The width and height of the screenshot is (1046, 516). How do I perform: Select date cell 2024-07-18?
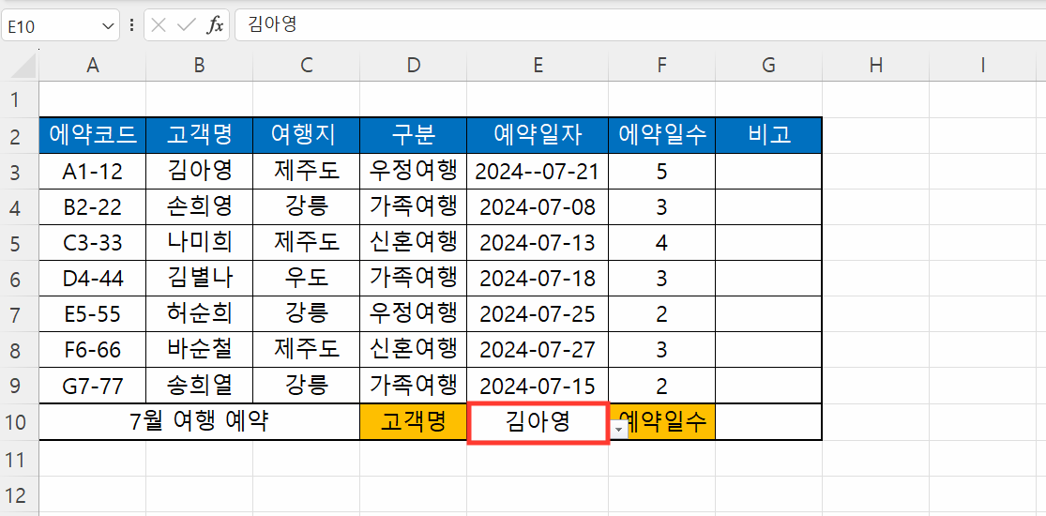point(538,279)
